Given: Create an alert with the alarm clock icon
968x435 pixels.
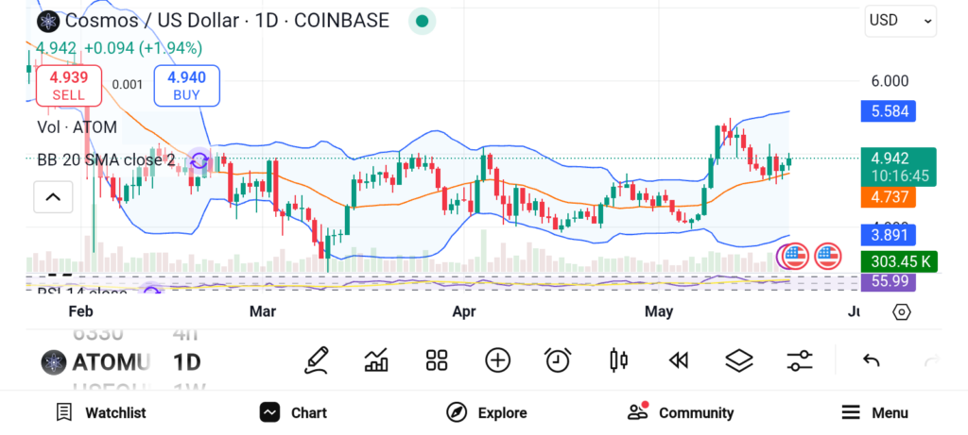Looking at the screenshot, I should [x=558, y=360].
